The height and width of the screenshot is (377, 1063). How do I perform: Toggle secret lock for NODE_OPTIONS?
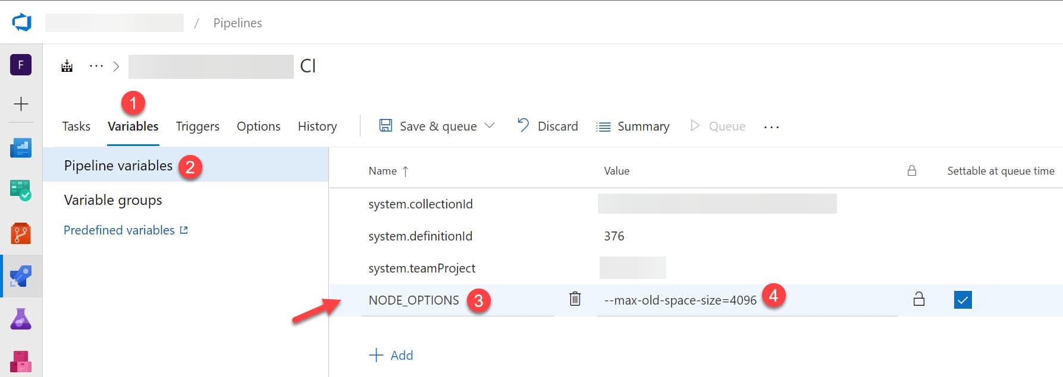[x=919, y=299]
